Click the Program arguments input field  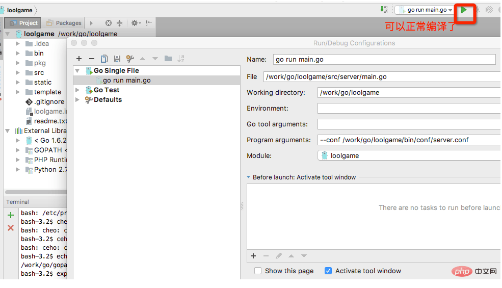point(409,140)
